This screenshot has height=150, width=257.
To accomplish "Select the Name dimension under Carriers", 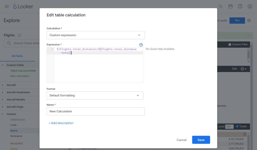I will point(14,131).
